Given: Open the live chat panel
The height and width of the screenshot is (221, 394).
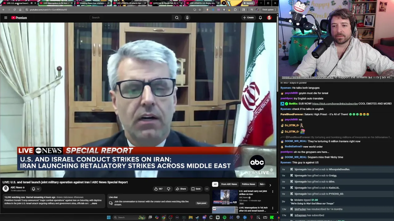Looking at the screenshot, I should (201, 203).
